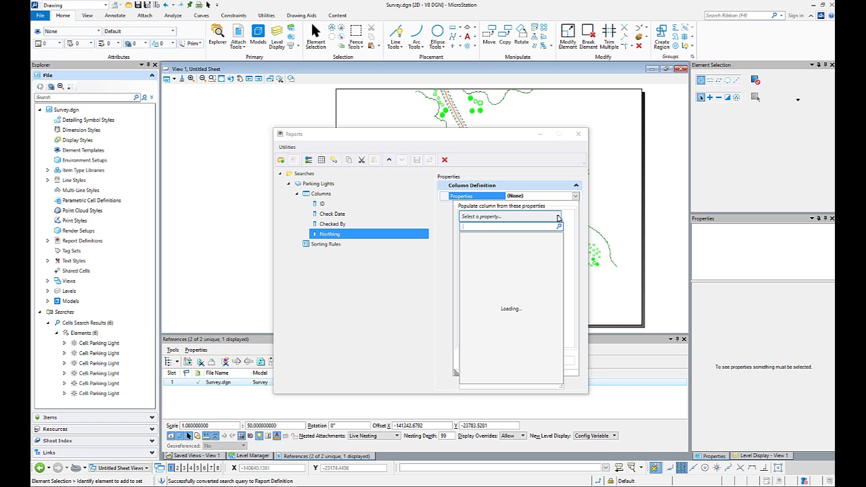Open the Tools menu in References panel
Screen dimensions: 866x487
coord(173,350)
